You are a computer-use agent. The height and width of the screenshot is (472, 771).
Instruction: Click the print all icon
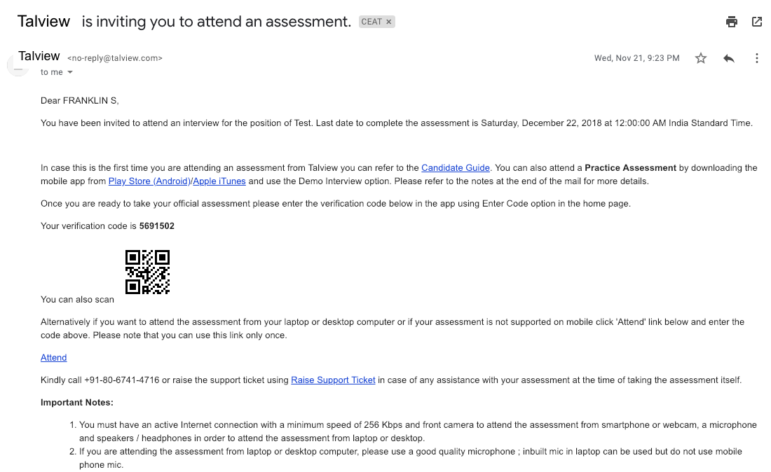click(x=731, y=22)
